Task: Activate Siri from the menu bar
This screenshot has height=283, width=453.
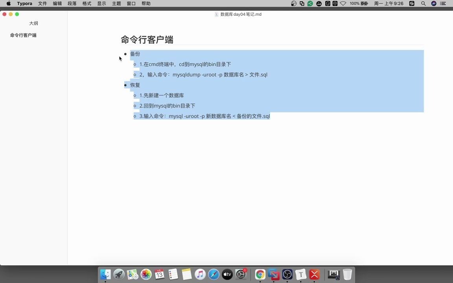Action: [x=434, y=4]
